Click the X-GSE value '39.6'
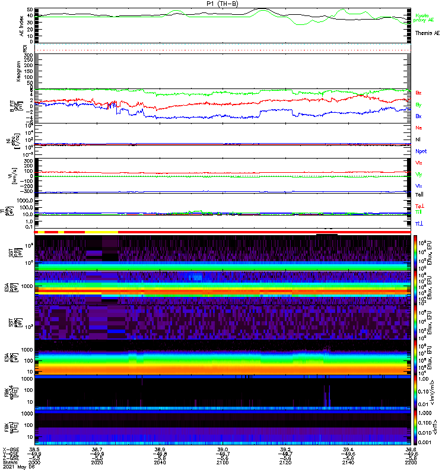The height and width of the screenshot is (475, 445). coord(411,449)
